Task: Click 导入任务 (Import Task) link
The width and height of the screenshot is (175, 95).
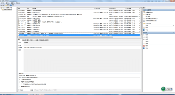Action: point(148,16)
